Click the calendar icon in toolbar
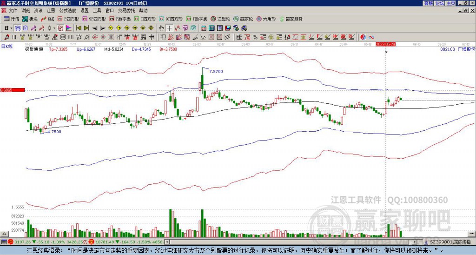 pos(204,28)
